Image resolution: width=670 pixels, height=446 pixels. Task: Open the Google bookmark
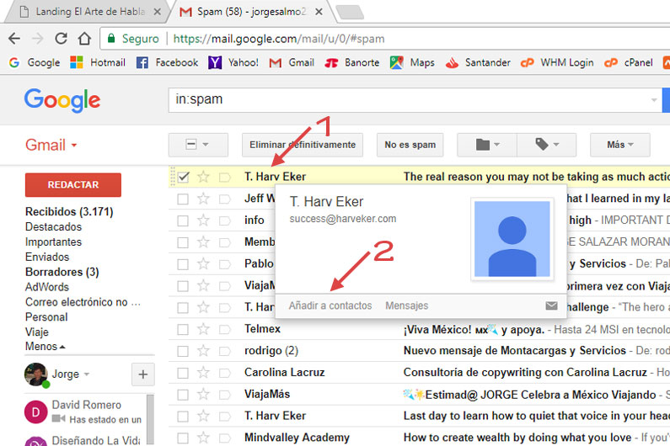(x=35, y=63)
